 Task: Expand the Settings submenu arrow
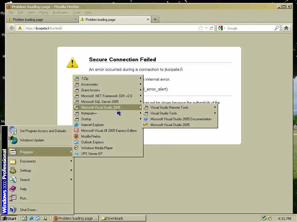point(71,170)
